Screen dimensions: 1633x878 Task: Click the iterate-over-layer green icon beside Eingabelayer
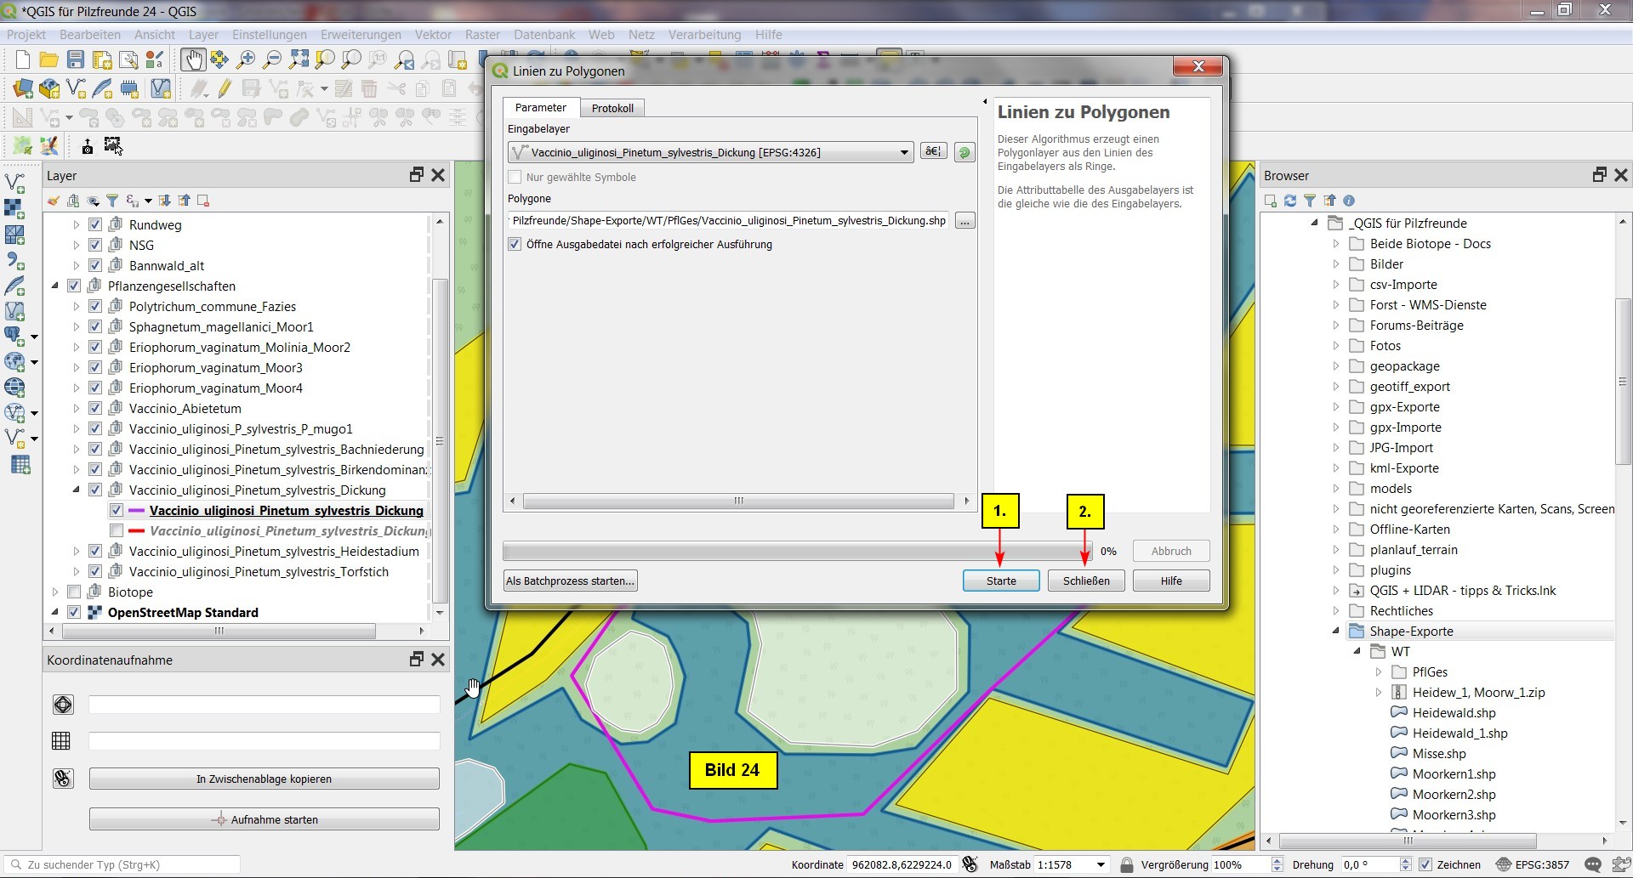click(x=964, y=153)
